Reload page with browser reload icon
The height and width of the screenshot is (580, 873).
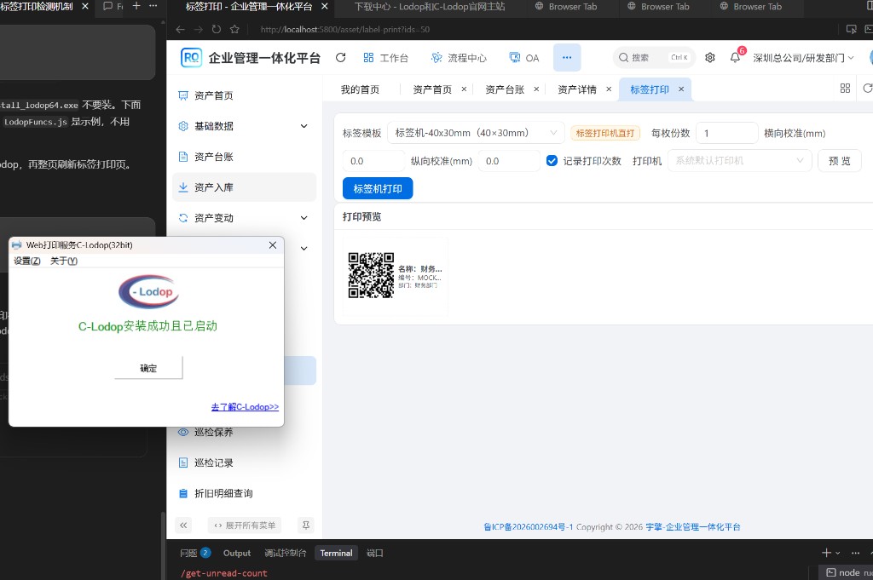tap(217, 30)
